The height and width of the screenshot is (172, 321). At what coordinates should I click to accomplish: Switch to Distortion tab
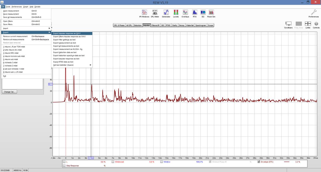tap(138, 25)
